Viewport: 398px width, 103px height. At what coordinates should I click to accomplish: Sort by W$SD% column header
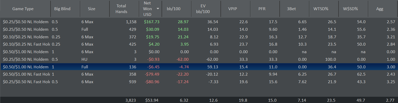coord(353,9)
